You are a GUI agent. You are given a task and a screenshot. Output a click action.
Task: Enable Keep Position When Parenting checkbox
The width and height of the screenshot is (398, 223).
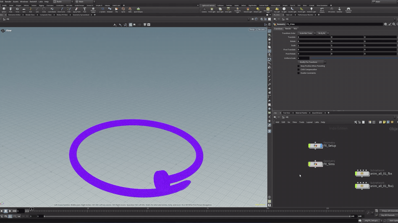(x=298, y=66)
